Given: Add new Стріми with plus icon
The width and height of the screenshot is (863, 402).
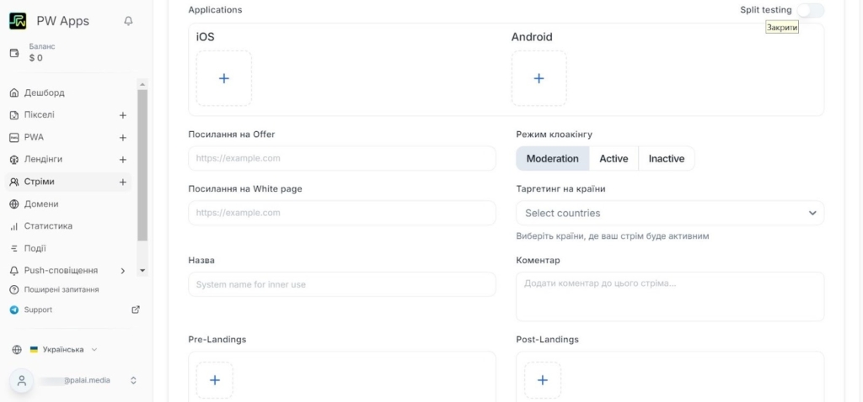Looking at the screenshot, I should (123, 182).
